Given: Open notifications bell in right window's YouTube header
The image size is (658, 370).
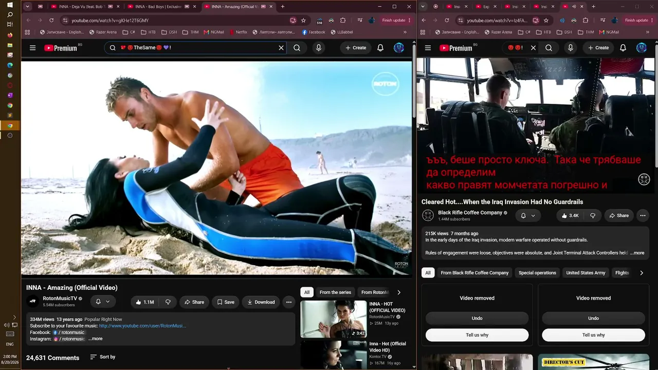Looking at the screenshot, I should point(623,48).
